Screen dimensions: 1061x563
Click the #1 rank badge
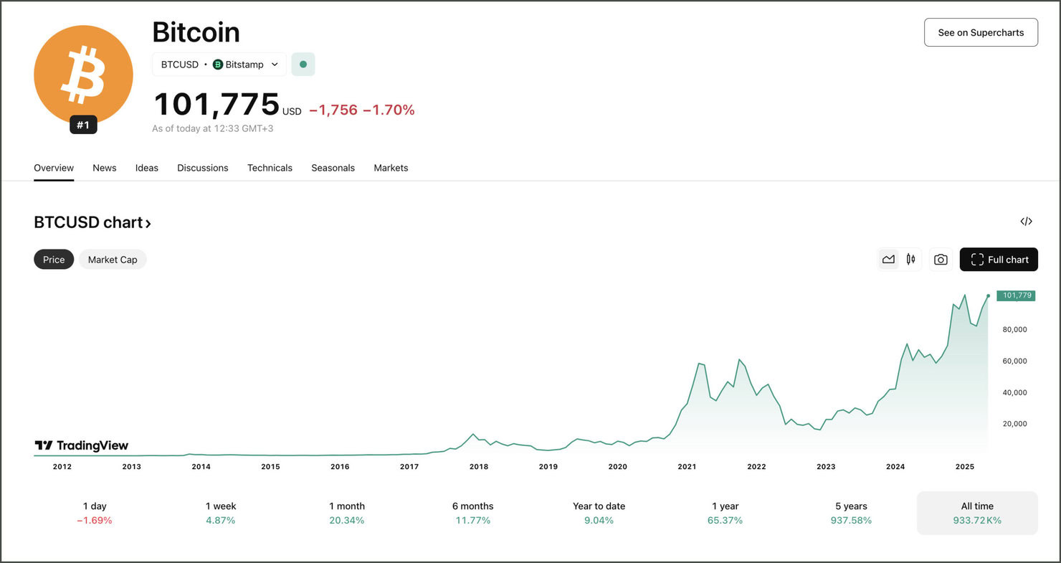pyautogui.click(x=83, y=126)
